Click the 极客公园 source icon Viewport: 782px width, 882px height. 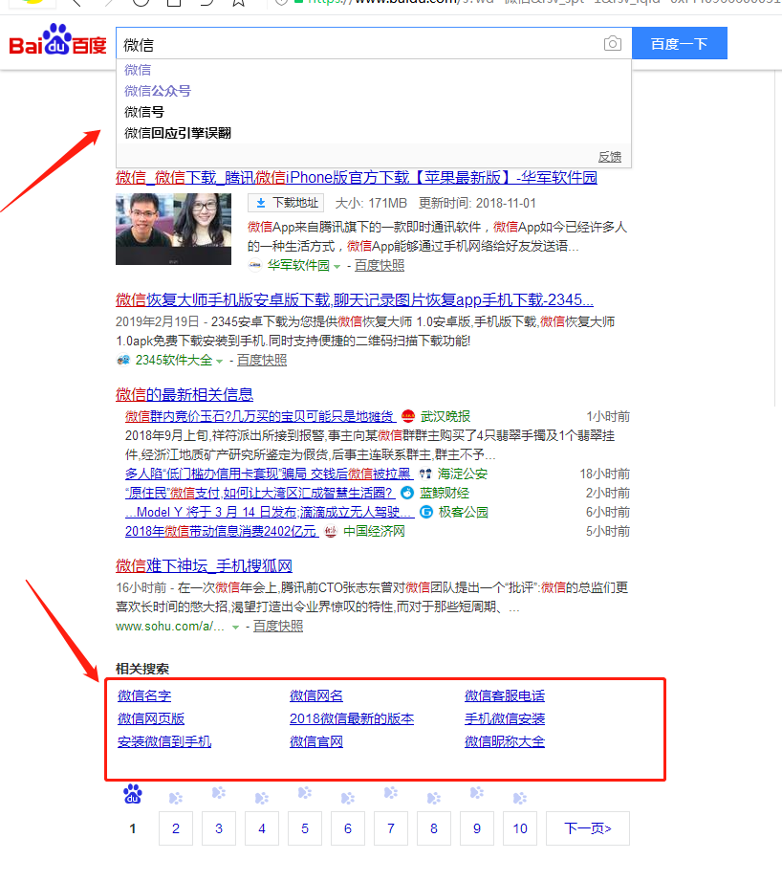pyautogui.click(x=426, y=512)
